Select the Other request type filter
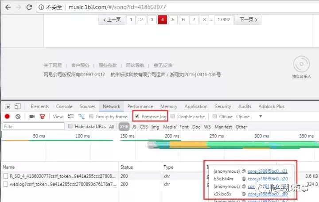This screenshot has height=202, width=319. coord(241,127)
